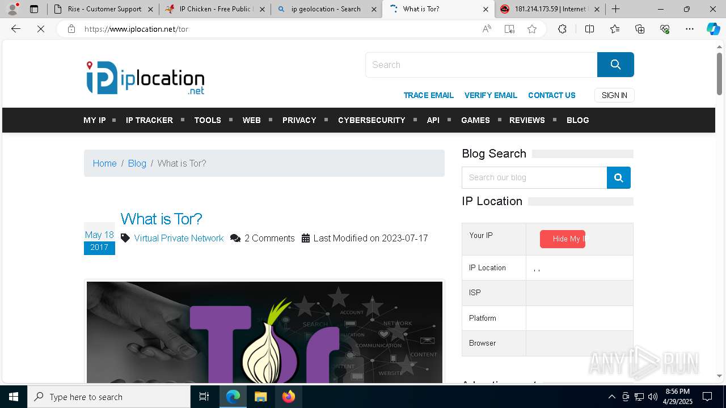Click the TRACE EMAIL link
Image resolution: width=726 pixels, height=408 pixels.
428,95
